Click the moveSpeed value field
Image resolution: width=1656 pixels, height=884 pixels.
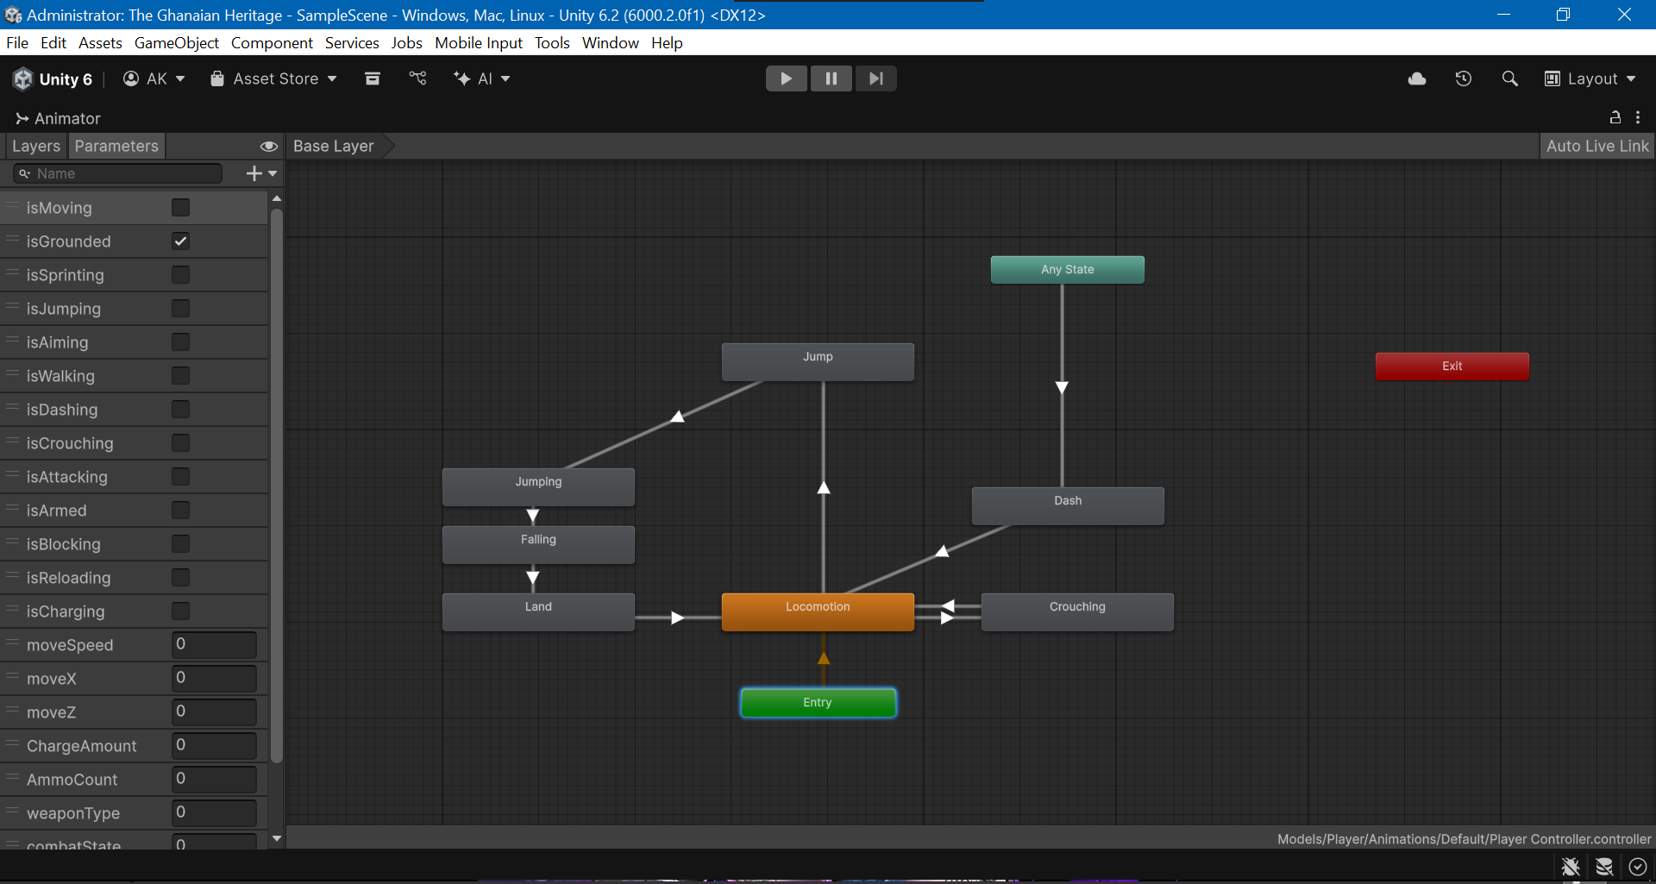pos(214,644)
